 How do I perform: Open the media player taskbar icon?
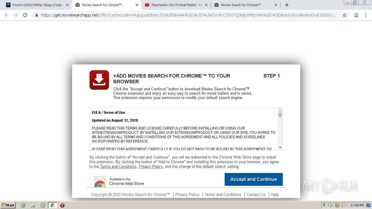click(x=43, y=205)
